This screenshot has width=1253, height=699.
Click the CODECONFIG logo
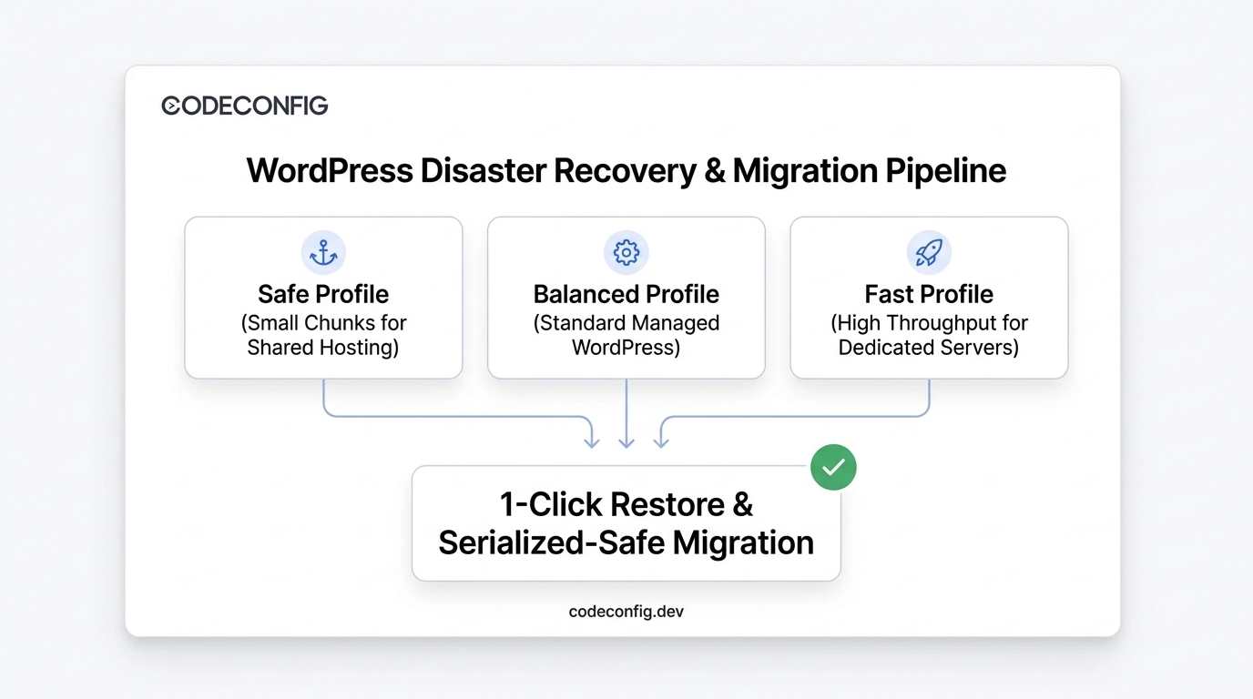244,106
